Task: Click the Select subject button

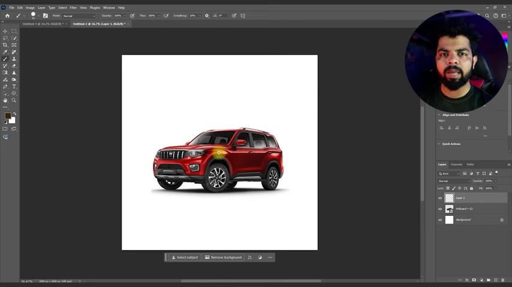Action: click(185, 257)
